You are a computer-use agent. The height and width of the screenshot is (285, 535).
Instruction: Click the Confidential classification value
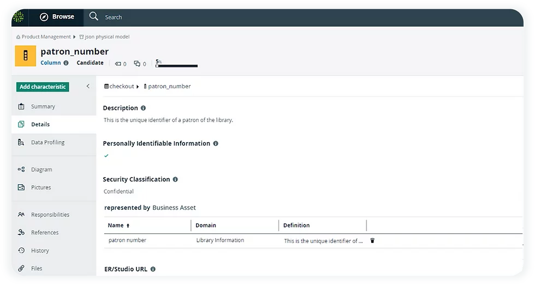pyautogui.click(x=119, y=191)
